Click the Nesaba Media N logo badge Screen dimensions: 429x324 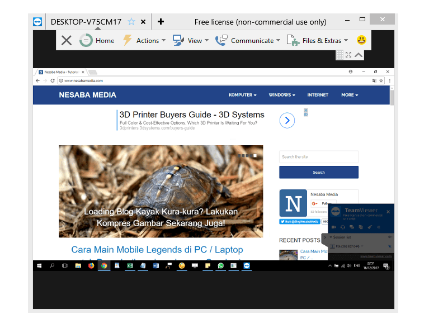click(x=293, y=203)
